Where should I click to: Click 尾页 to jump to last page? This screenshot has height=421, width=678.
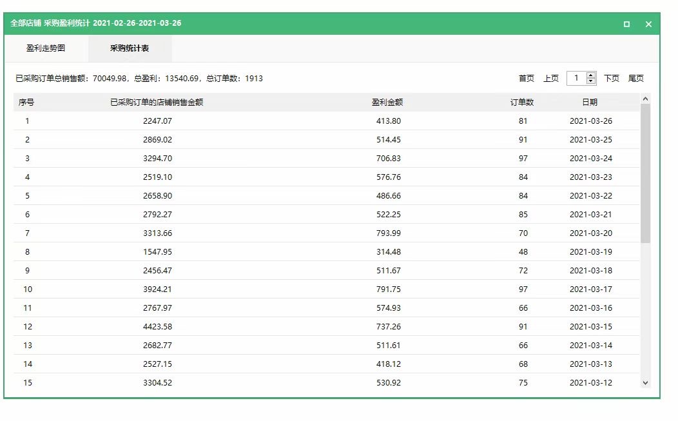click(x=635, y=77)
